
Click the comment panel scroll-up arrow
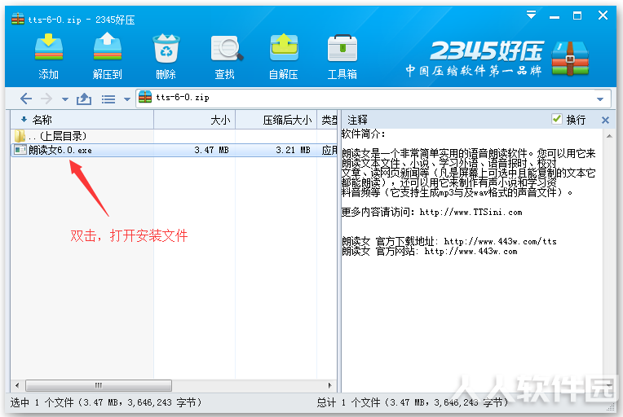(x=609, y=136)
